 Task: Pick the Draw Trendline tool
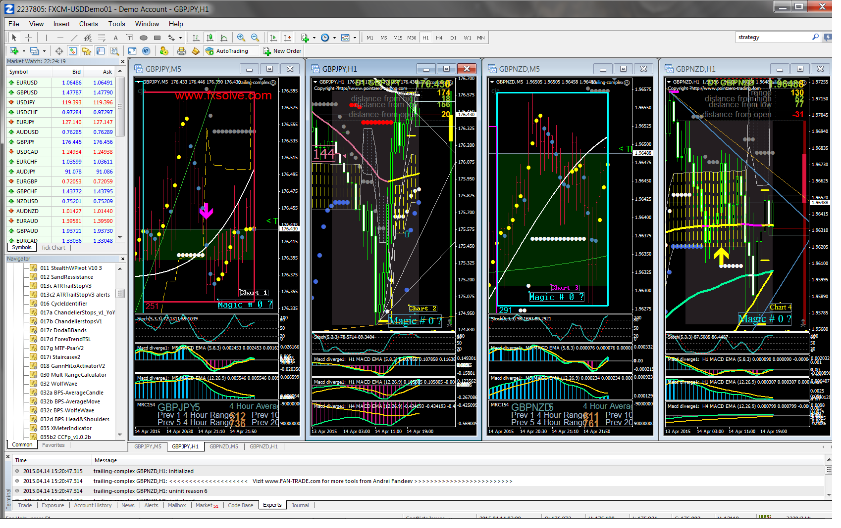tap(74, 38)
